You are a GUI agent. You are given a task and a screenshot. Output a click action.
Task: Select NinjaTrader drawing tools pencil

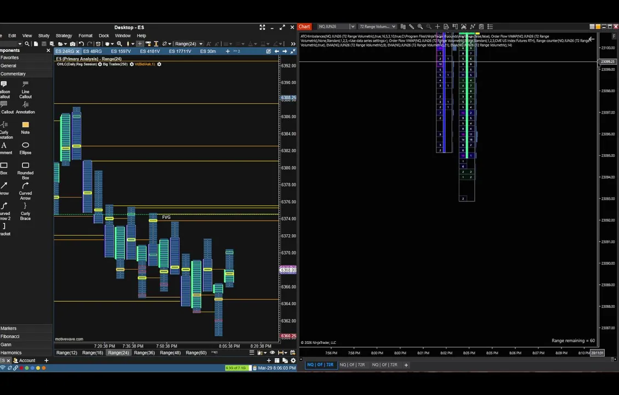pos(411,26)
